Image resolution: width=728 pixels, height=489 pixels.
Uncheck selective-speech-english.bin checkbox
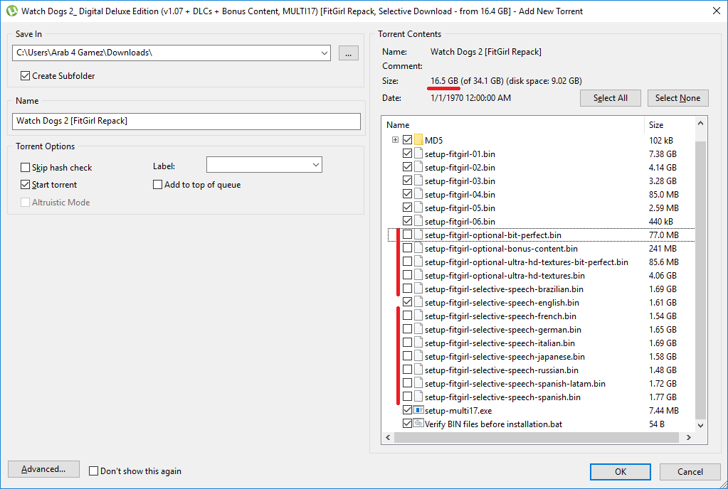[x=407, y=302]
